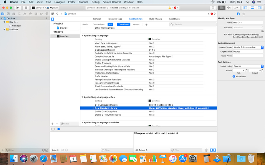This screenshot has height=165, width=265.
Task: Switch to the General tab
Action: pyautogui.click(x=97, y=19)
